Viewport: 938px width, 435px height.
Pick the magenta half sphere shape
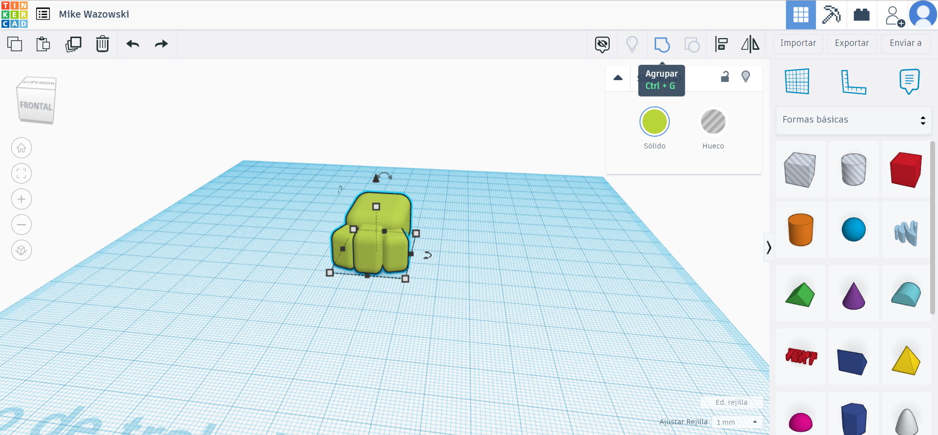(800, 422)
